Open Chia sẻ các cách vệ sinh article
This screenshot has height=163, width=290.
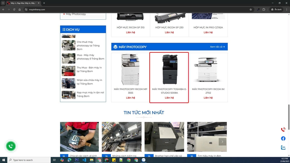[x=83, y=156]
